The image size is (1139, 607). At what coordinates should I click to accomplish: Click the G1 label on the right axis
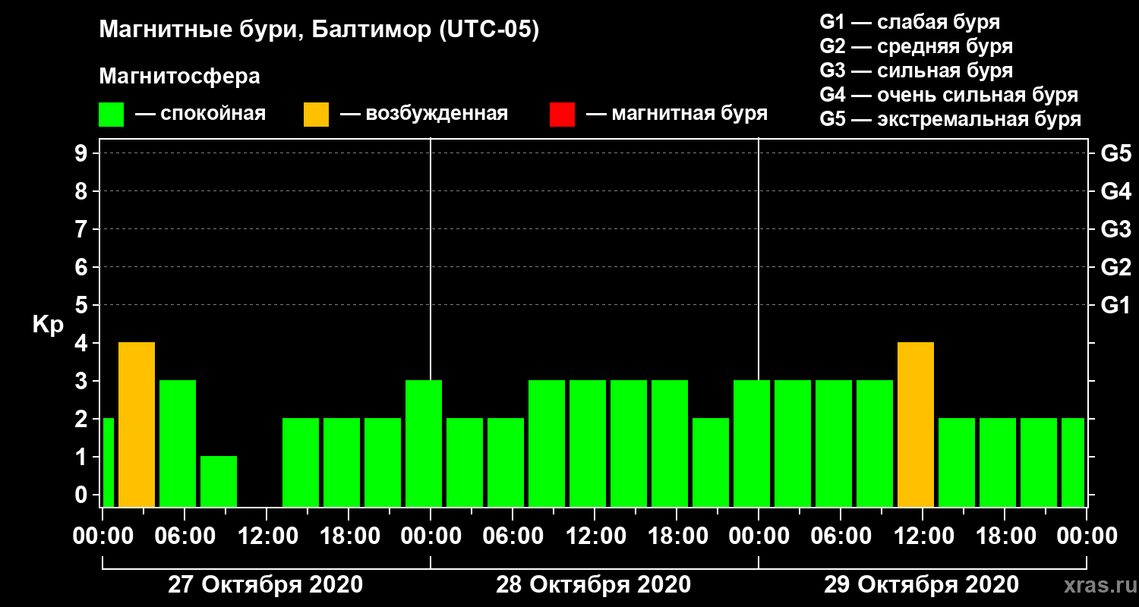click(x=1115, y=306)
